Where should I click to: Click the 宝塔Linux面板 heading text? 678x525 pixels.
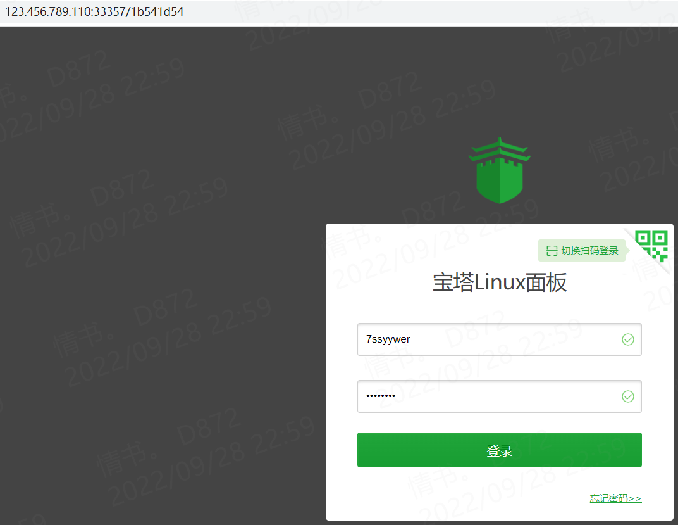(500, 282)
